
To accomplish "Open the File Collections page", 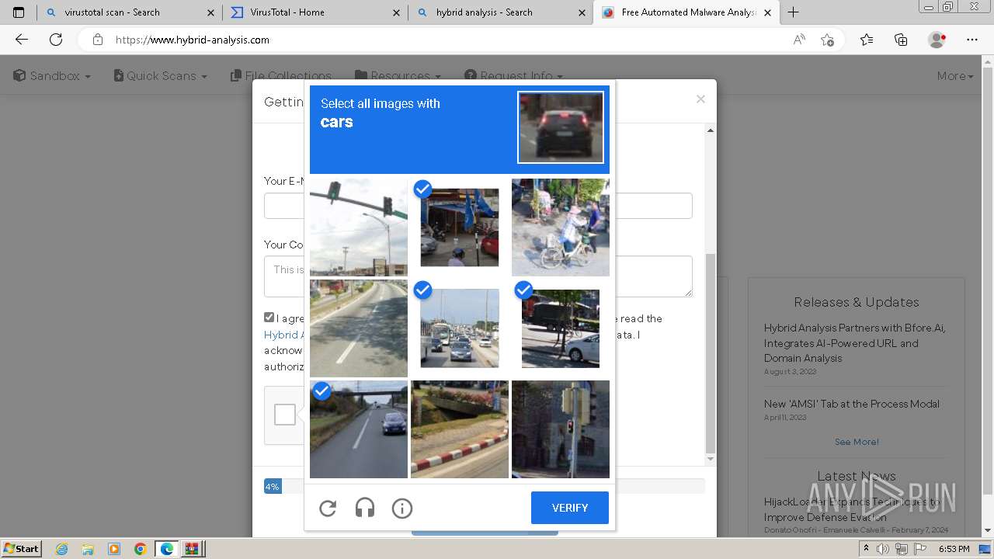I will tap(281, 76).
